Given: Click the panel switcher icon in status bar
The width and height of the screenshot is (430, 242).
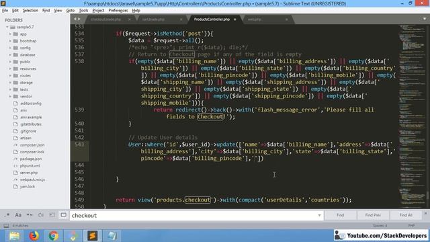Looking at the screenshot, I should point(6,226).
